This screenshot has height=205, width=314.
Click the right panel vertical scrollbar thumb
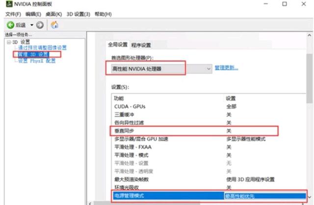[310, 78]
